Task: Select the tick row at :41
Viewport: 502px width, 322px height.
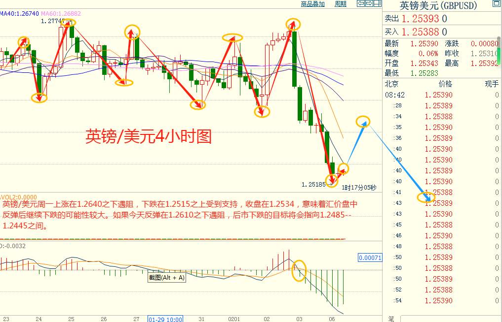Action: point(442,193)
